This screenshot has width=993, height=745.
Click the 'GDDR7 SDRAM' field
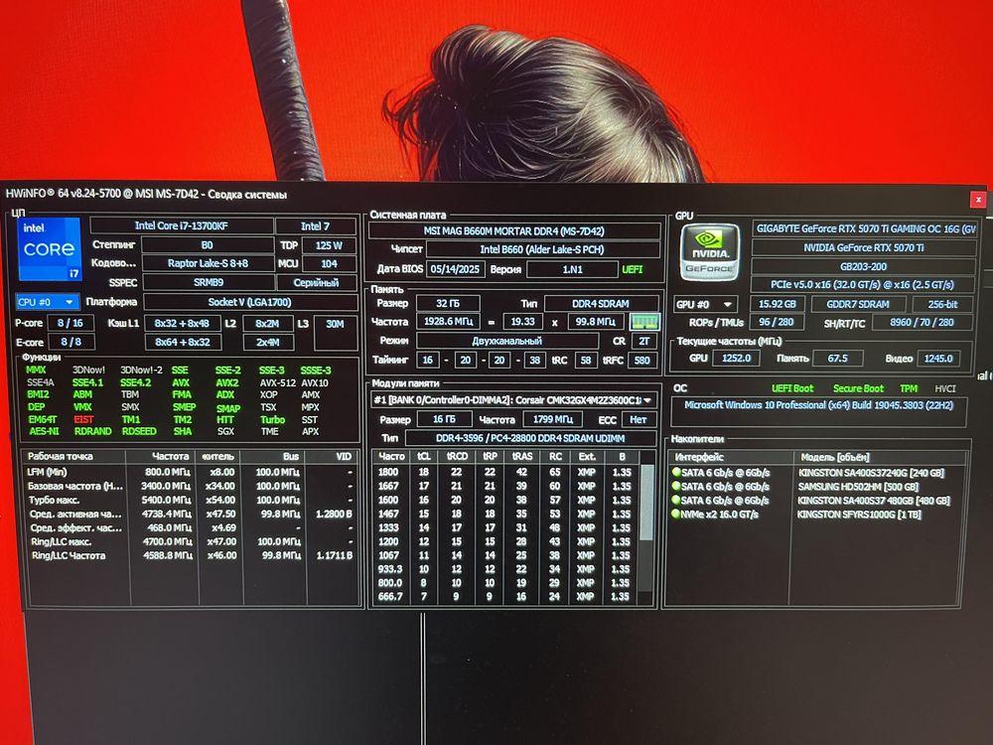[858, 304]
